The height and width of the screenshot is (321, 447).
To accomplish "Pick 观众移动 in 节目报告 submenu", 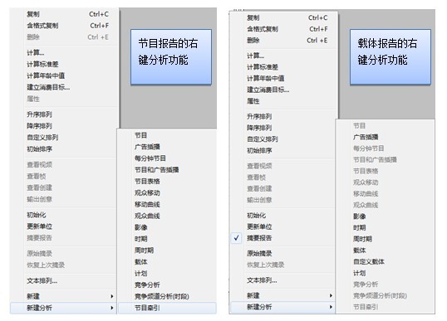I will (147, 193).
